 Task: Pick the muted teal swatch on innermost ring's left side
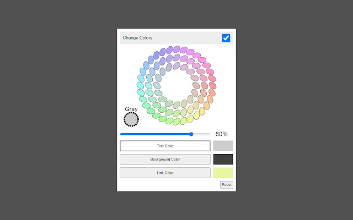point(157,86)
